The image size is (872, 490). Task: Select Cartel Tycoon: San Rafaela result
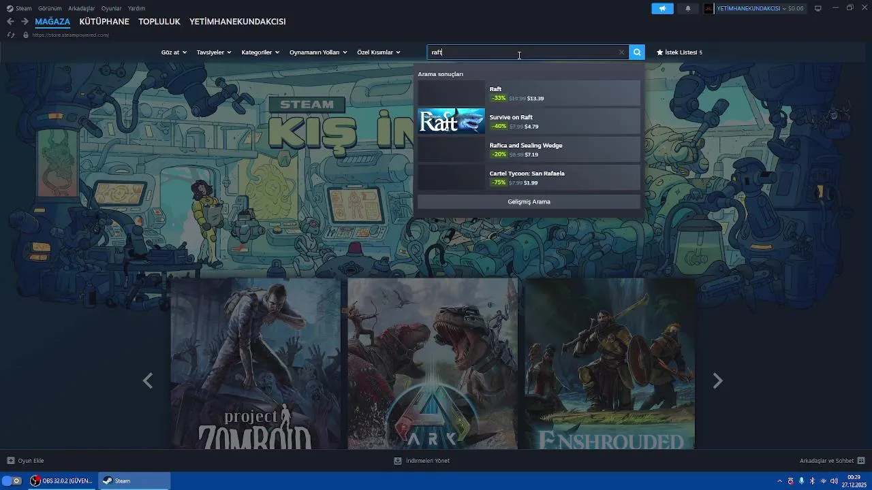coord(529,178)
